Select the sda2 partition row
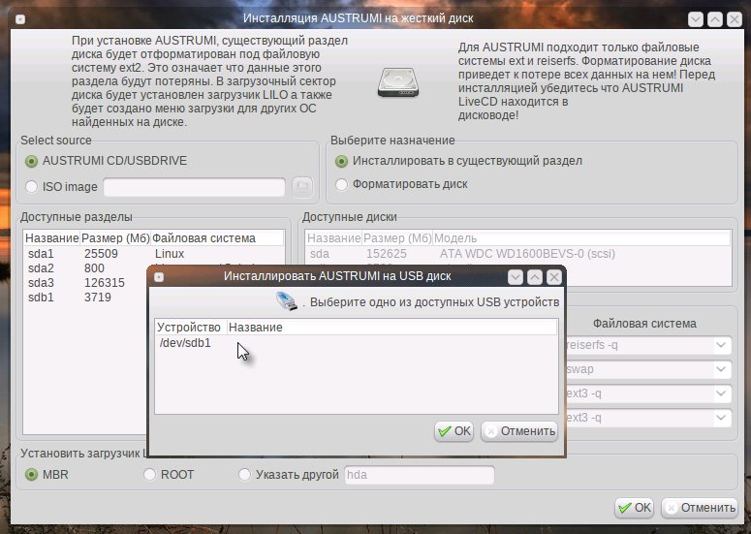Image resolution: width=751 pixels, height=534 pixels. pos(86,268)
